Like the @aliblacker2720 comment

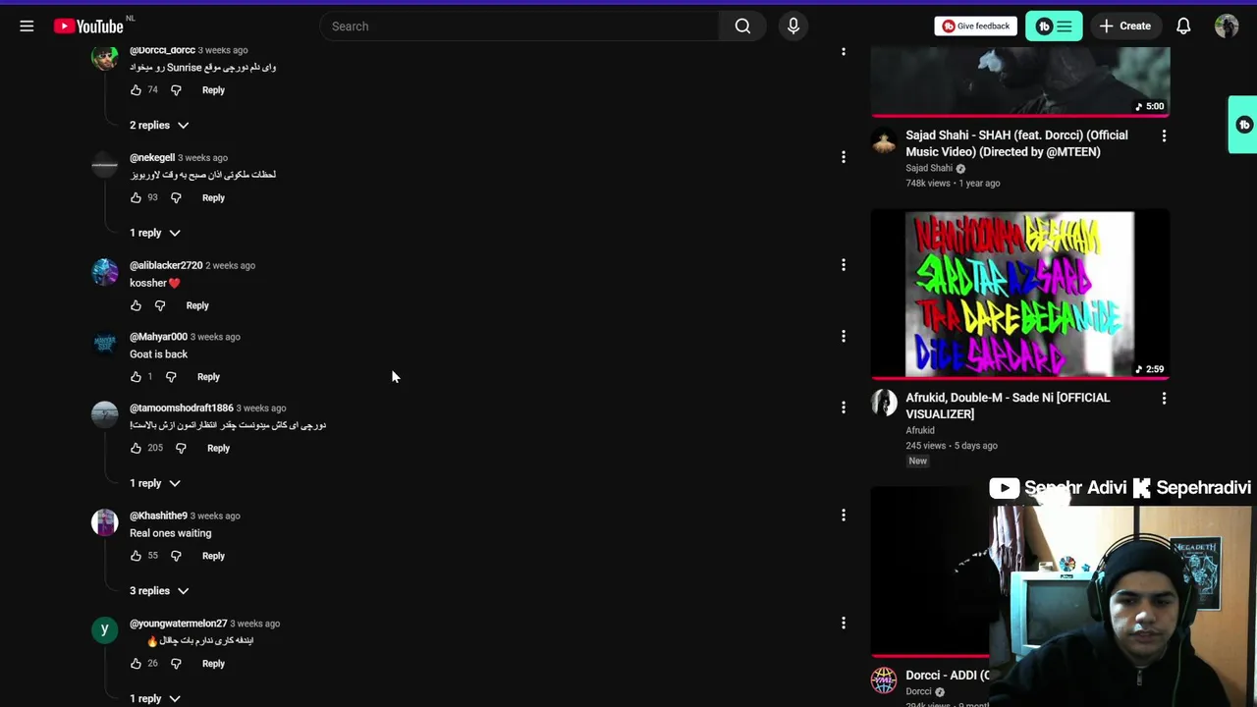136,305
